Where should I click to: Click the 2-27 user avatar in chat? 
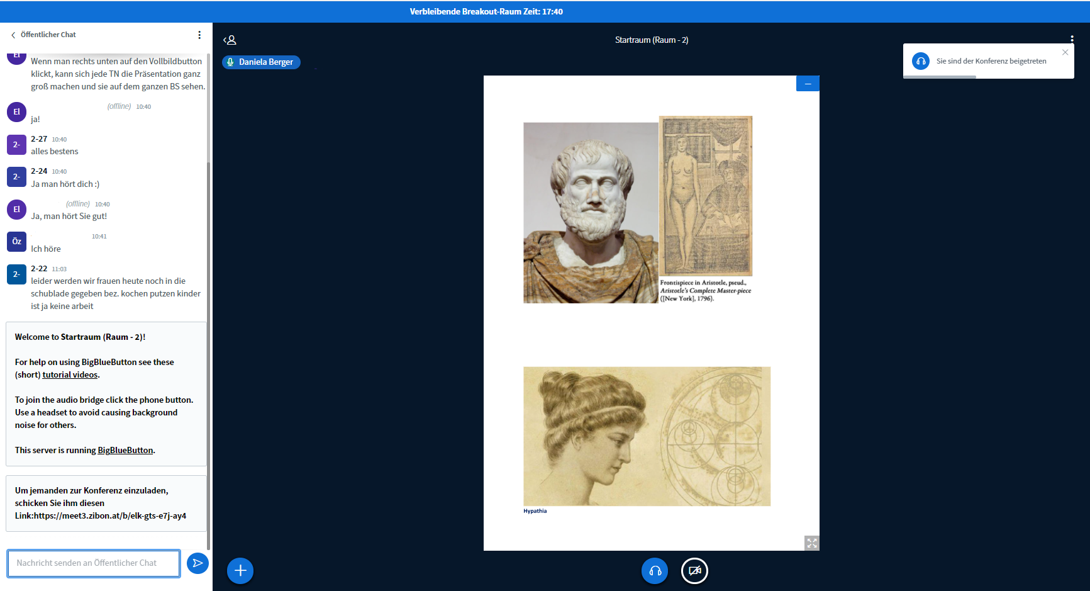click(16, 145)
